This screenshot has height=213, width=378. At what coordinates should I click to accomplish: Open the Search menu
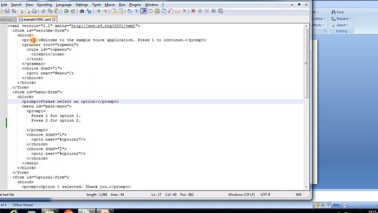pyautogui.click(x=16, y=5)
